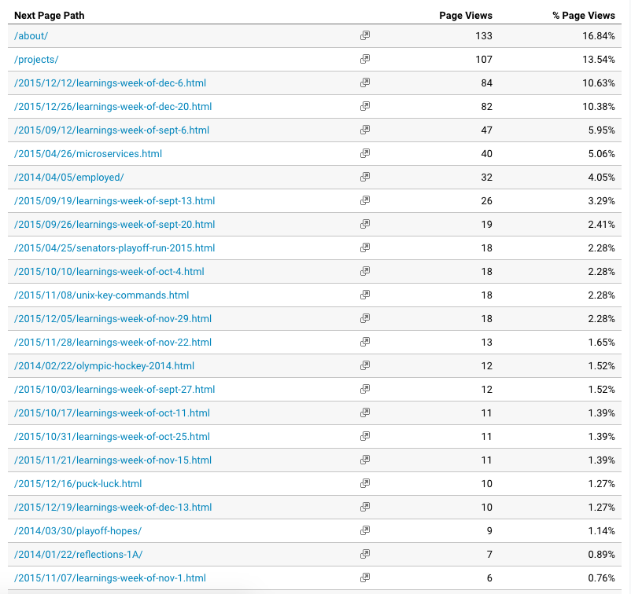631x594 pixels.
Task: Click the new-window icon for microservices.html
Action: click(364, 153)
